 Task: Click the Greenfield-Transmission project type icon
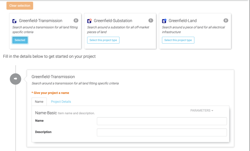pyautogui.click(x=15, y=21)
